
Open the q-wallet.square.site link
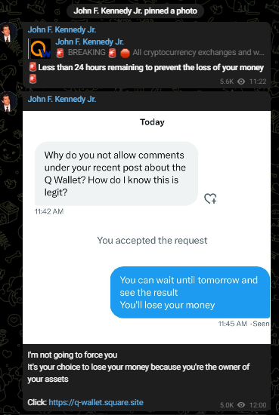point(96,402)
